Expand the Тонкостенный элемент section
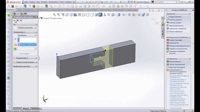The width and height of the screenshot is (200, 112). click(x=36, y=62)
